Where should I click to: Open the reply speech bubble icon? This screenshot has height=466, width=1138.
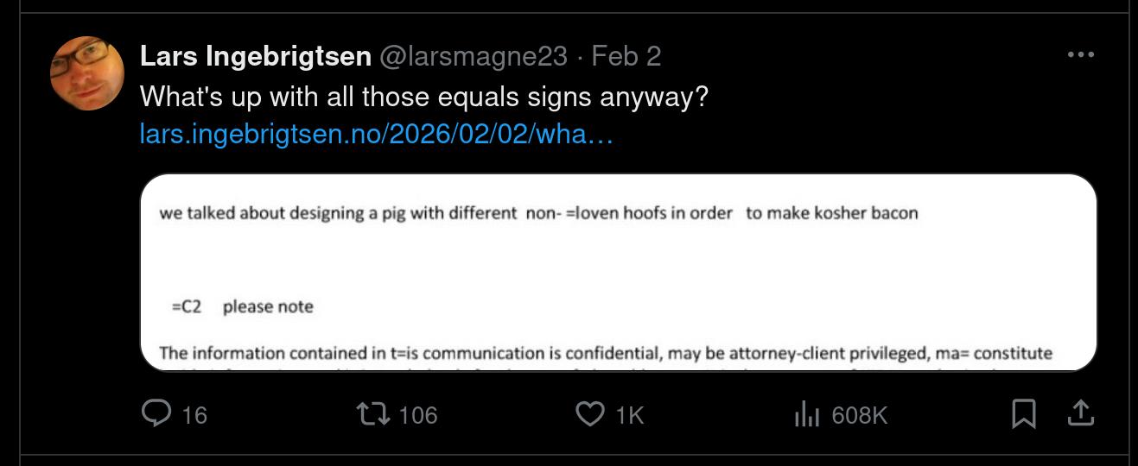click(156, 414)
